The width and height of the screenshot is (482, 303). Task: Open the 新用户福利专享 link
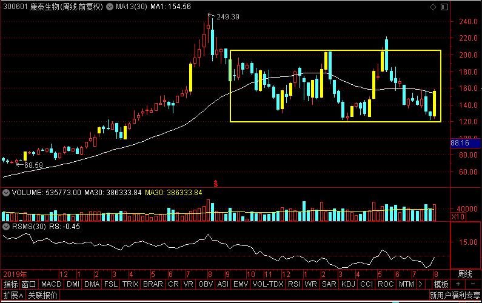(454, 296)
